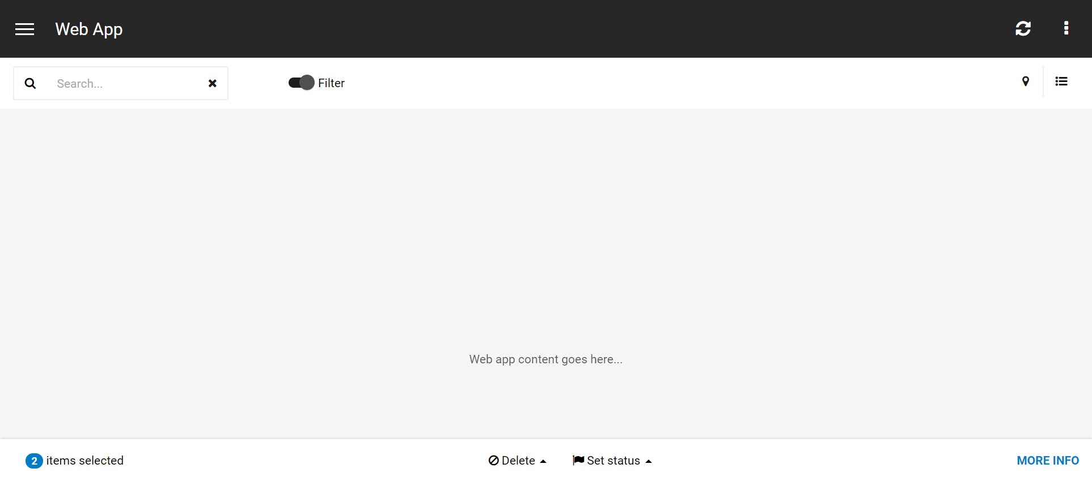This screenshot has height=481, width=1092.
Task: Open the Set status menu
Action: pos(613,461)
